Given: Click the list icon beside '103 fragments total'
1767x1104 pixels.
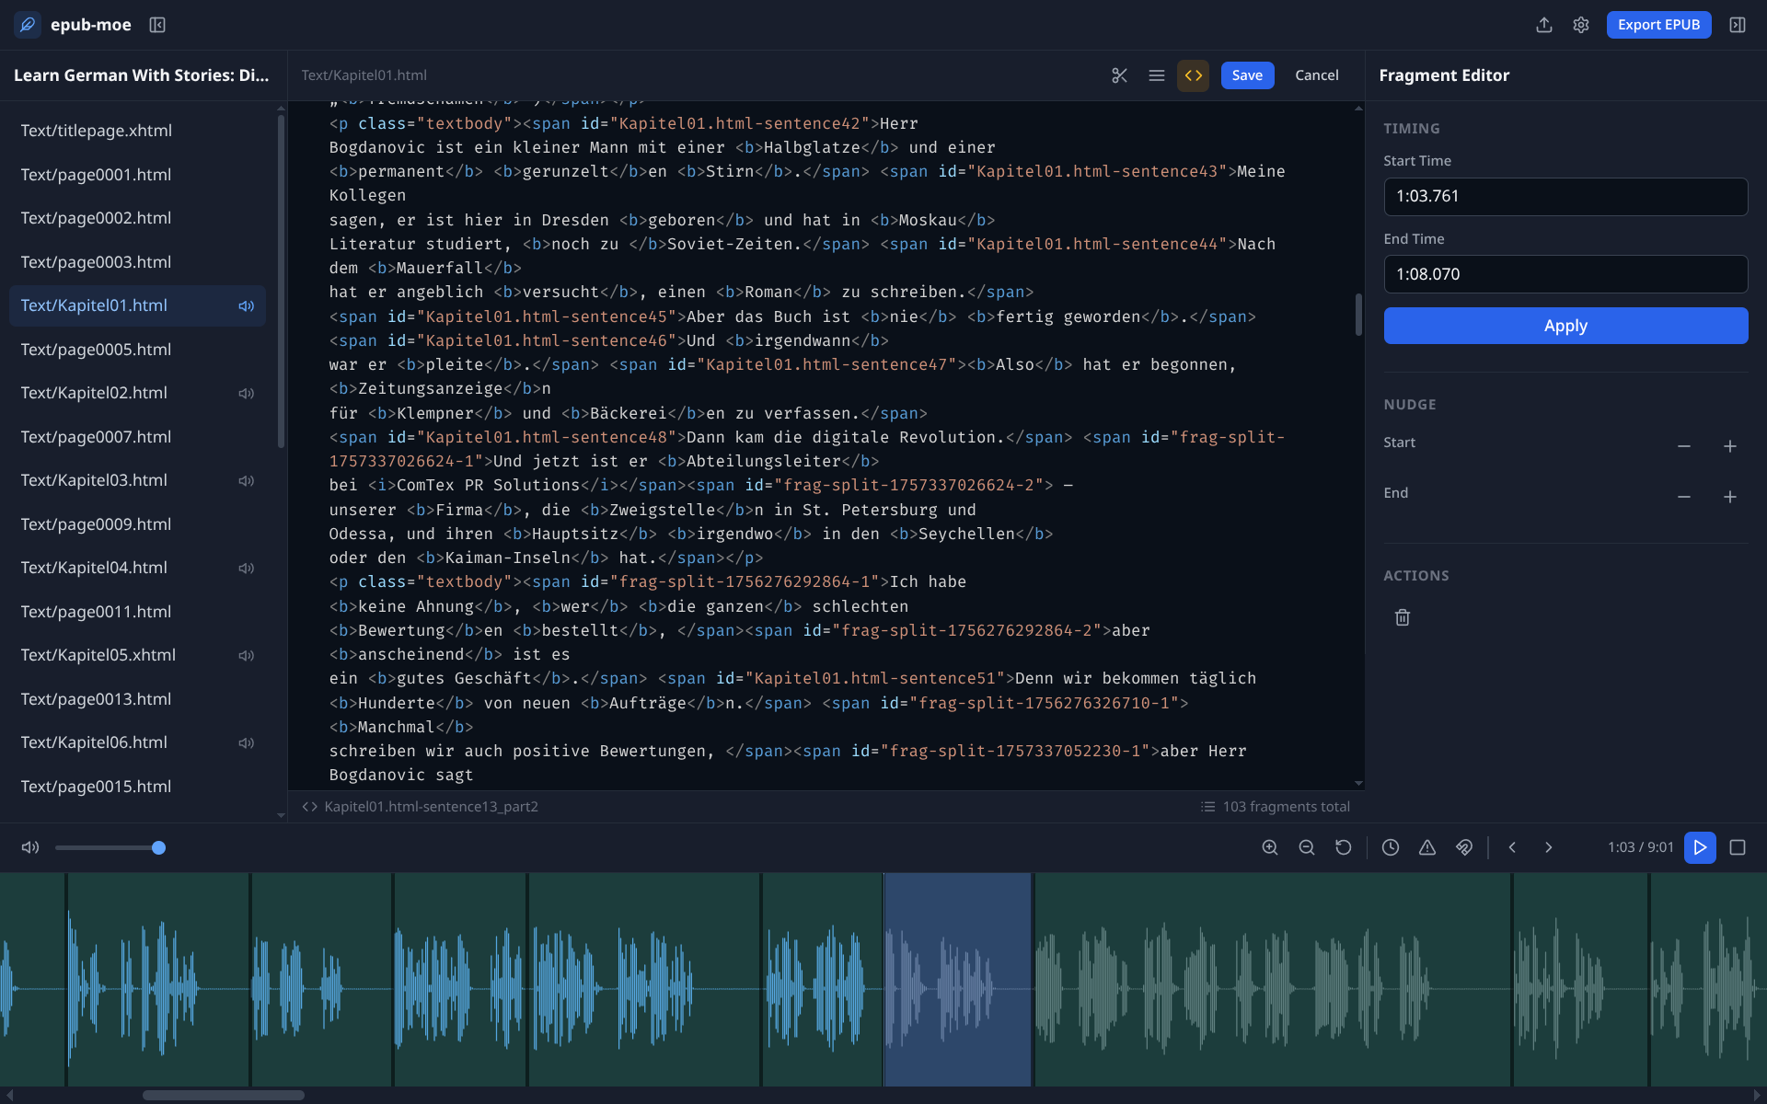Looking at the screenshot, I should 1207,807.
